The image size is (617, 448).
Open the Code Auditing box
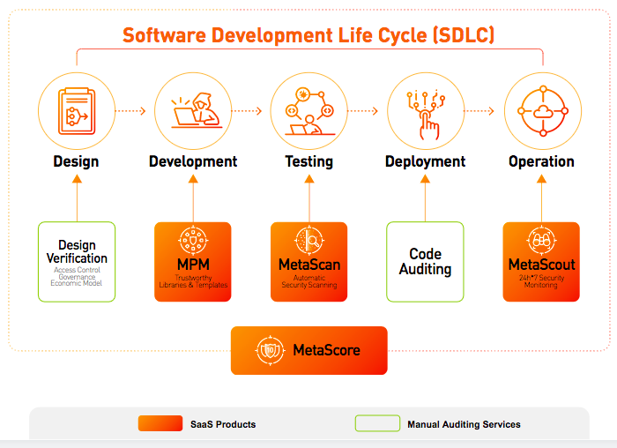coord(425,262)
